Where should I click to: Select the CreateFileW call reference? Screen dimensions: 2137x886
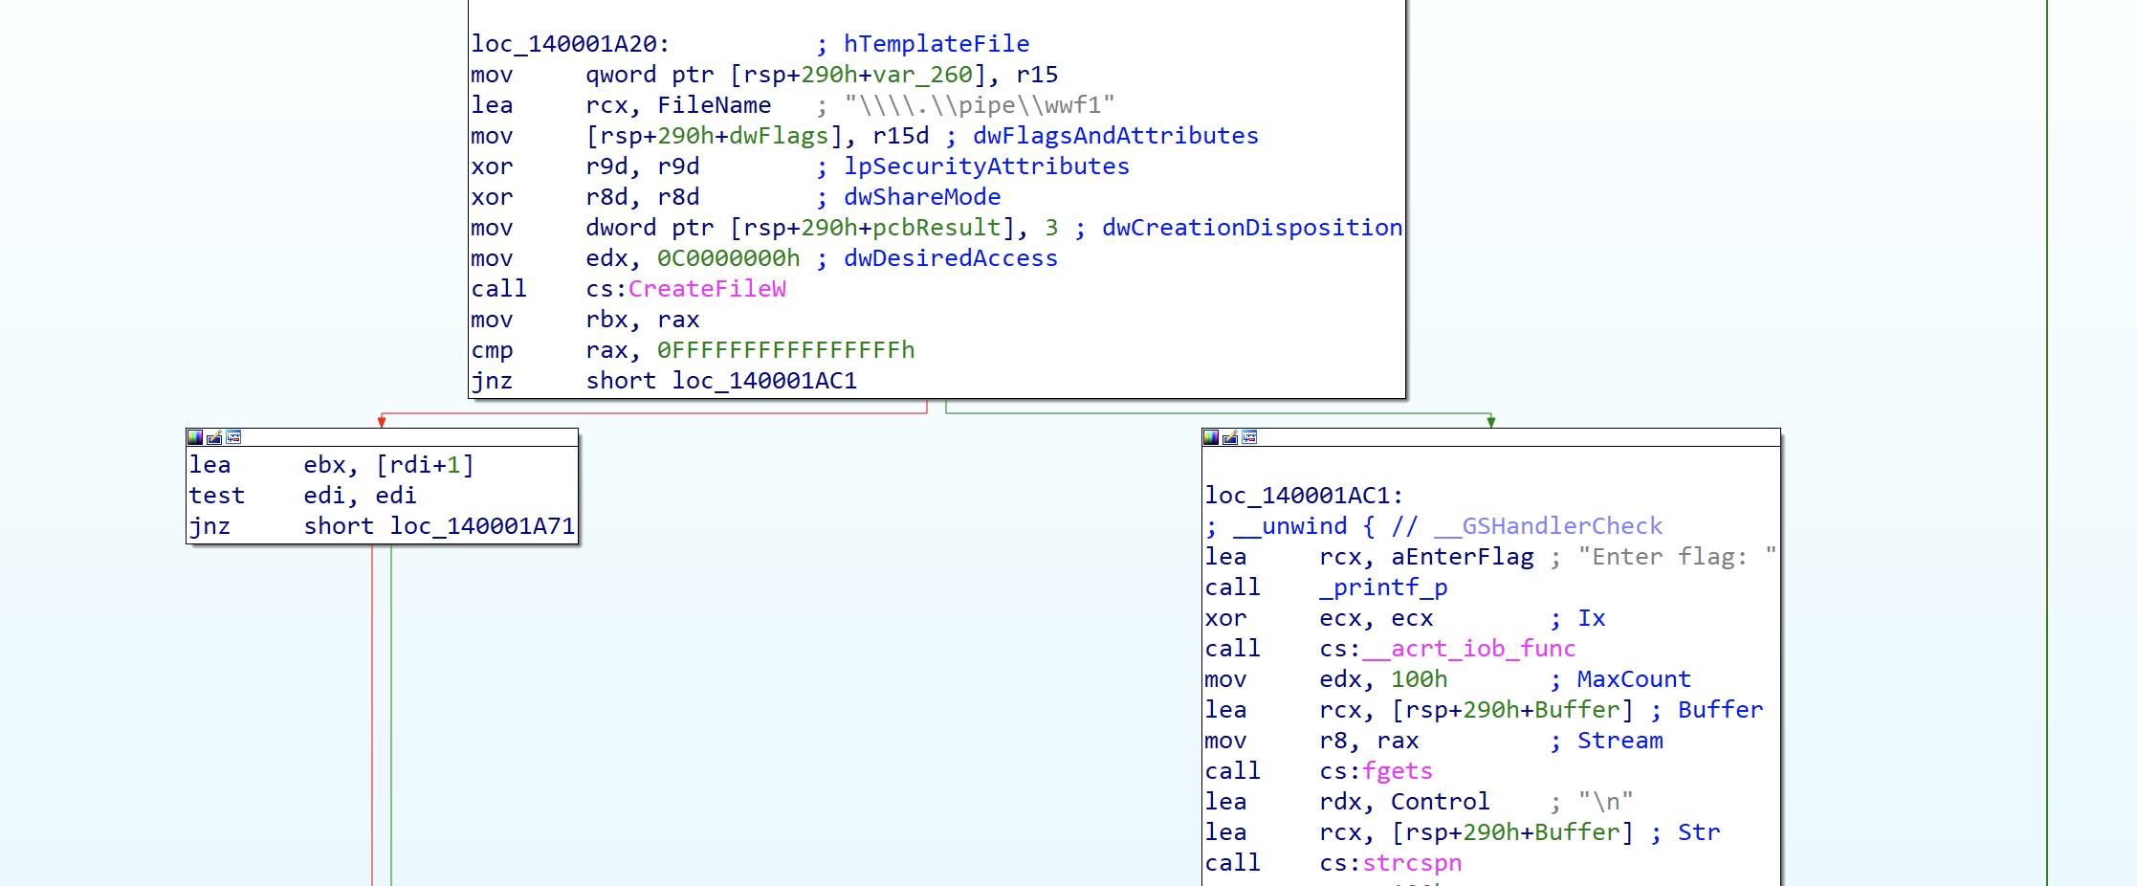(706, 289)
